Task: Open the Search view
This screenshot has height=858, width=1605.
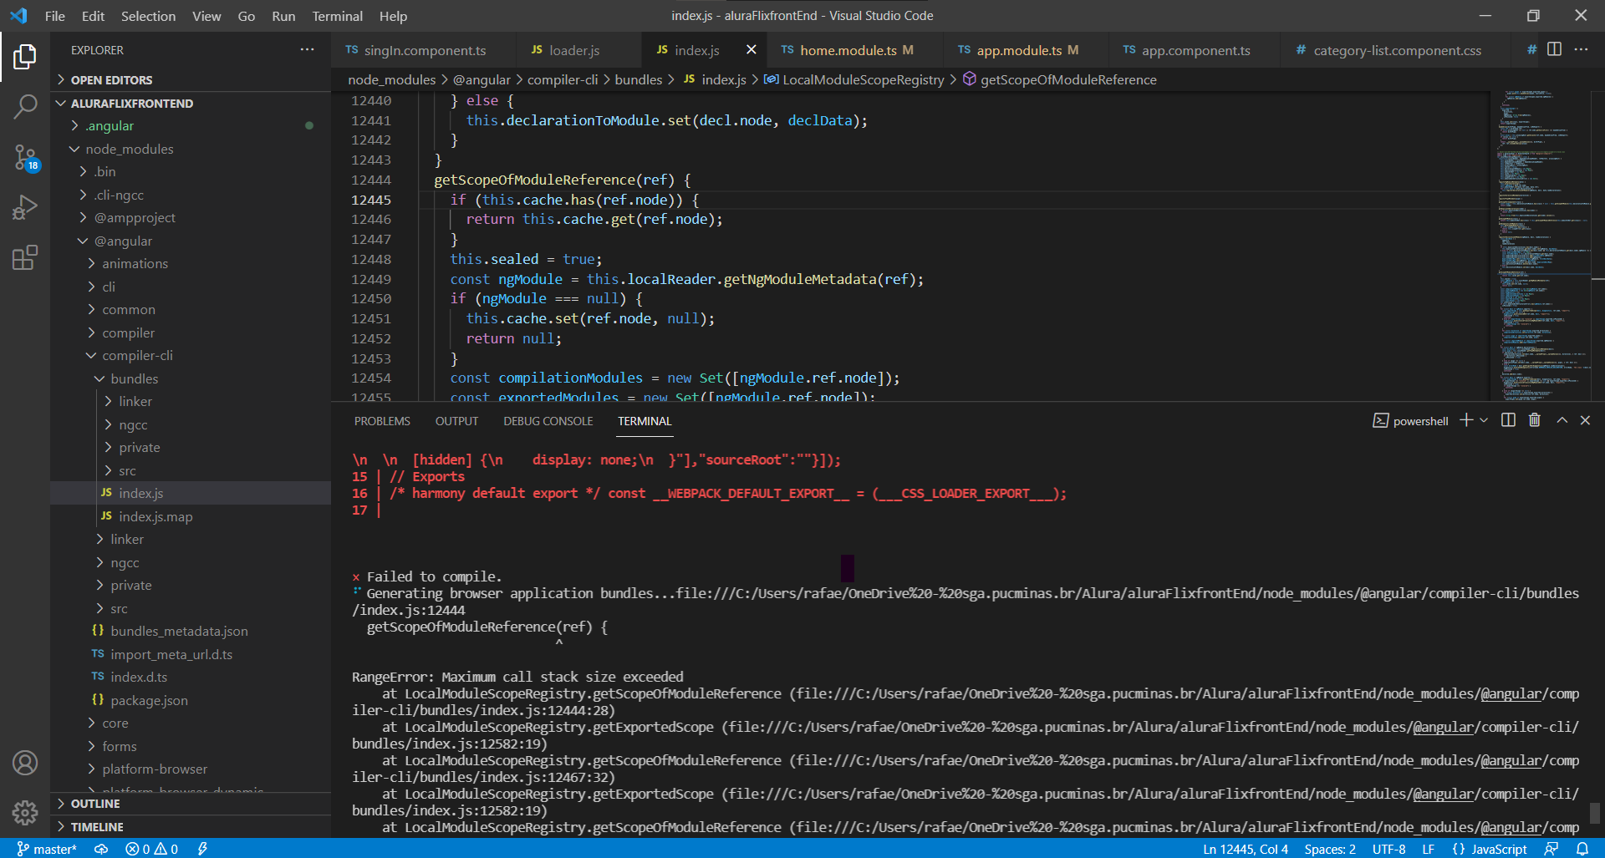Action: tap(25, 107)
